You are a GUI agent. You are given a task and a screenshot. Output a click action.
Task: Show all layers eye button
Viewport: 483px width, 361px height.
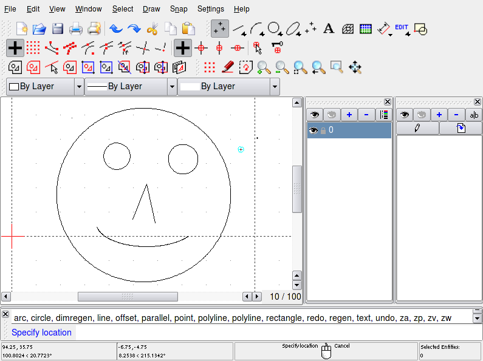pyautogui.click(x=315, y=115)
